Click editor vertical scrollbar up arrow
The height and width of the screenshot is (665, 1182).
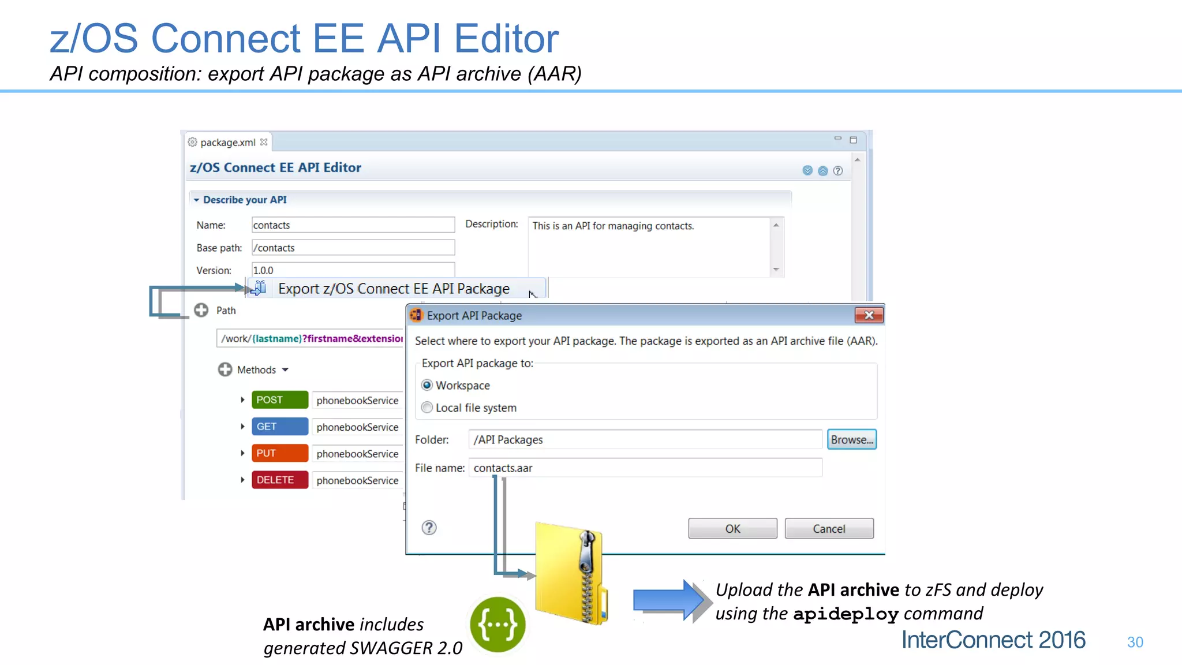coord(858,159)
